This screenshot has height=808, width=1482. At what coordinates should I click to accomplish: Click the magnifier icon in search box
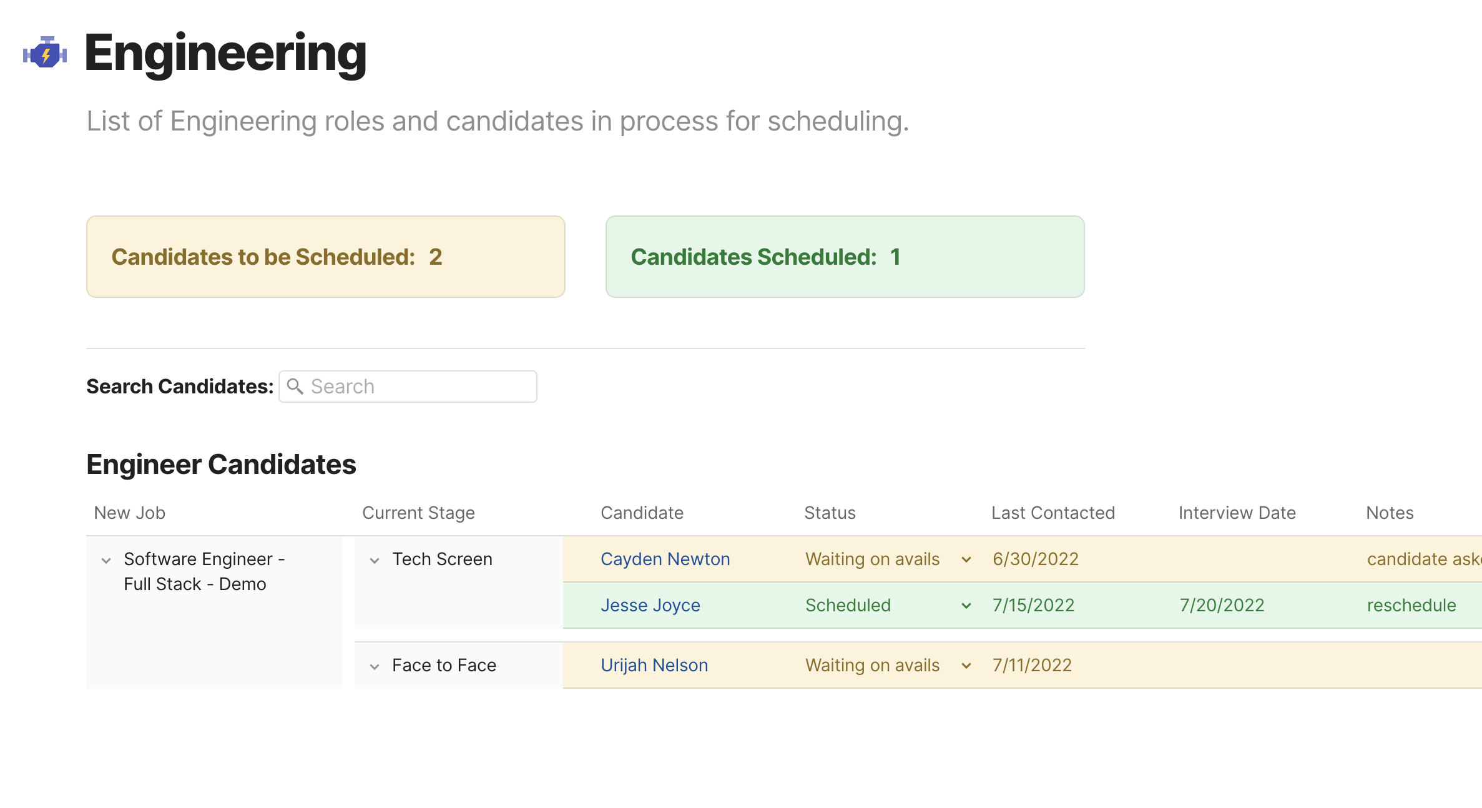(x=295, y=387)
